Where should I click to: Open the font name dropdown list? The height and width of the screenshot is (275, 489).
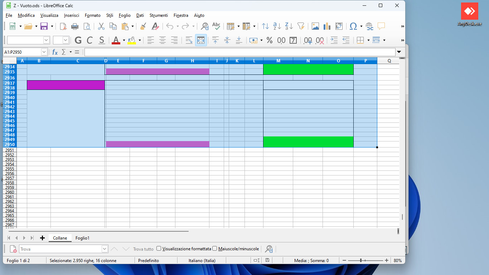[46, 40]
